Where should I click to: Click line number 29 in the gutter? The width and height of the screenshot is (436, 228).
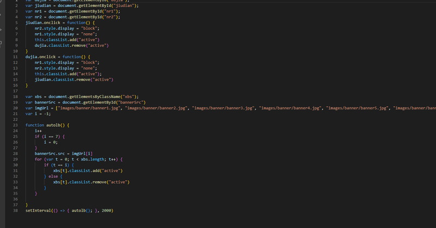(15, 159)
